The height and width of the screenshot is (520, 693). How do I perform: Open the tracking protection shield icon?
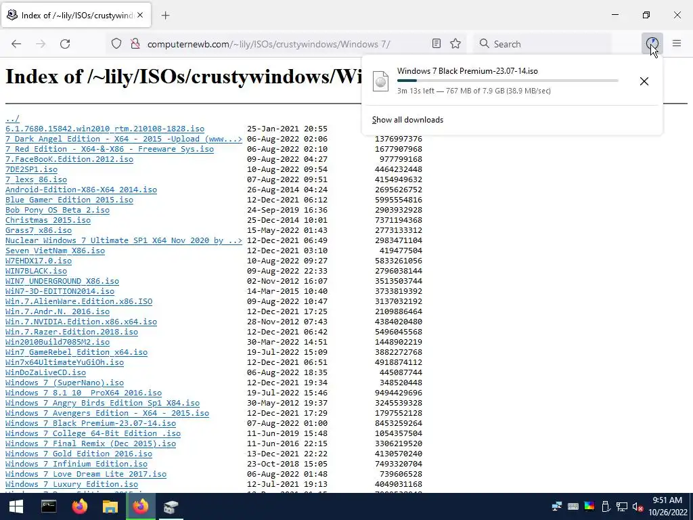tap(116, 44)
